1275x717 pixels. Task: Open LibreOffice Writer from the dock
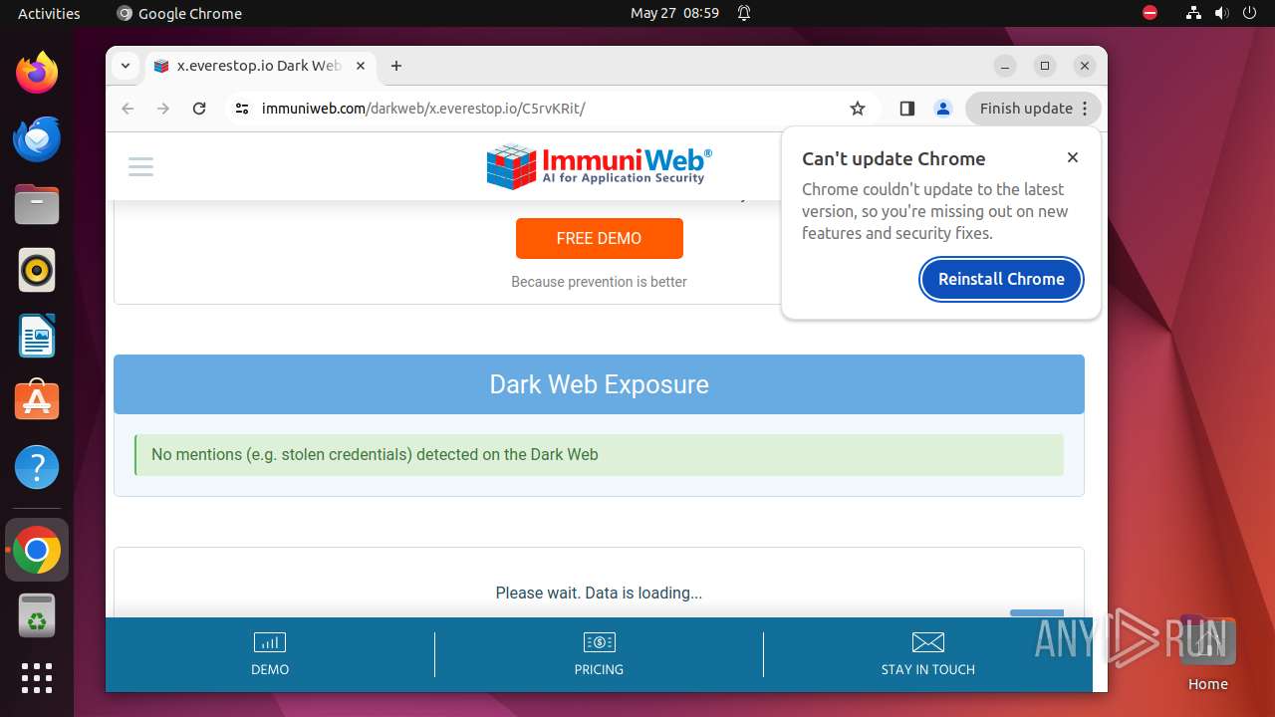click(x=37, y=336)
